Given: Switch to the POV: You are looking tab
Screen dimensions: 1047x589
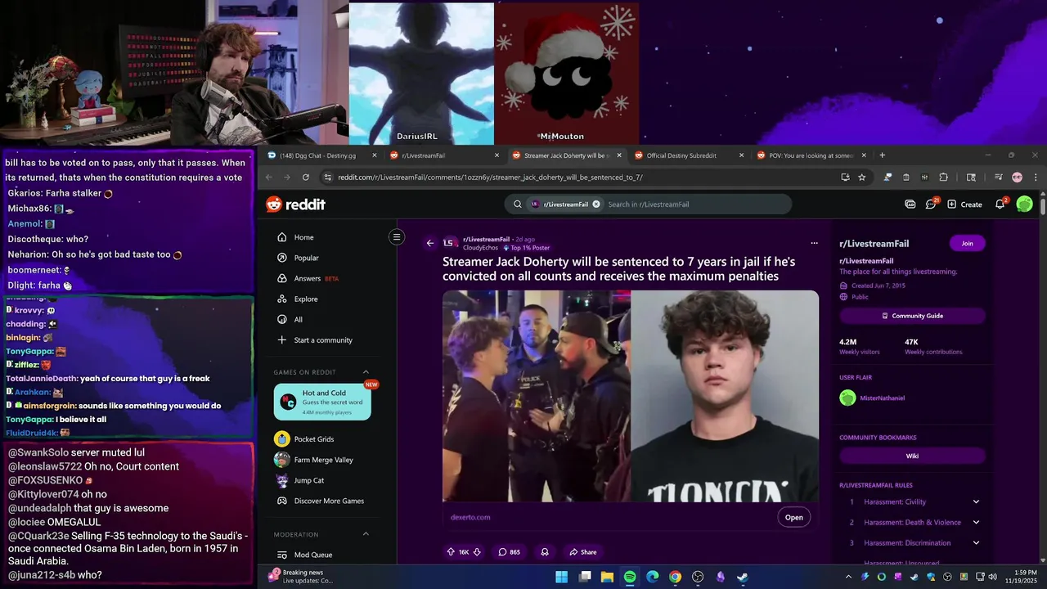Looking at the screenshot, I should coord(810,155).
